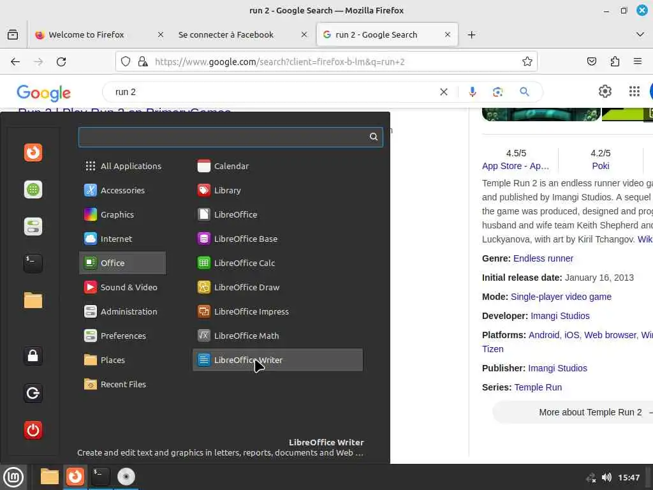Image resolution: width=653 pixels, height=490 pixels.
Task: Select the Preferences category
Action: coord(122,336)
